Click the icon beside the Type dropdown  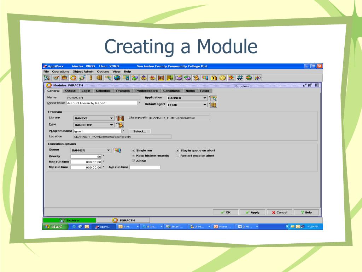[121, 125]
